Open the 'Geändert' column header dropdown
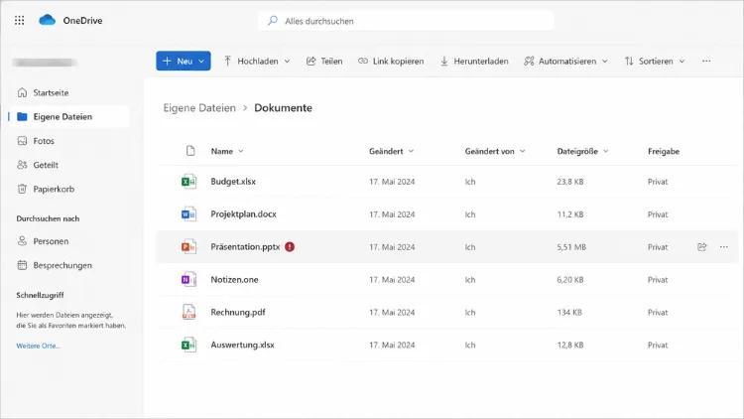744x419 pixels. (411, 151)
